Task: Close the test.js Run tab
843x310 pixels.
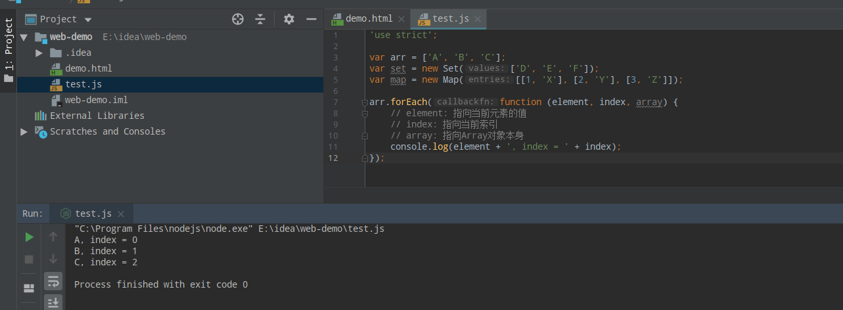Action: click(x=120, y=214)
